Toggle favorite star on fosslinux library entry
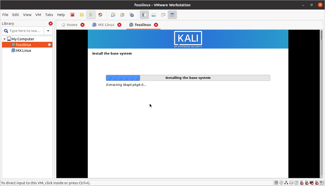325x186 pixels. click(x=49, y=45)
